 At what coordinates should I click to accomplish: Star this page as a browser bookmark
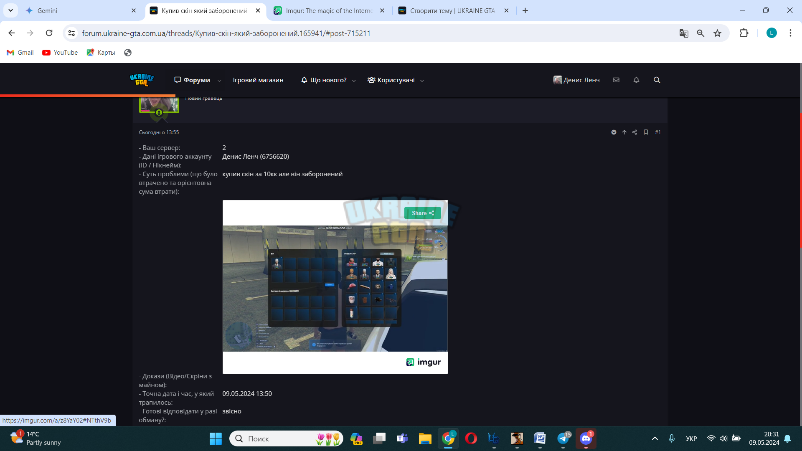[717, 33]
